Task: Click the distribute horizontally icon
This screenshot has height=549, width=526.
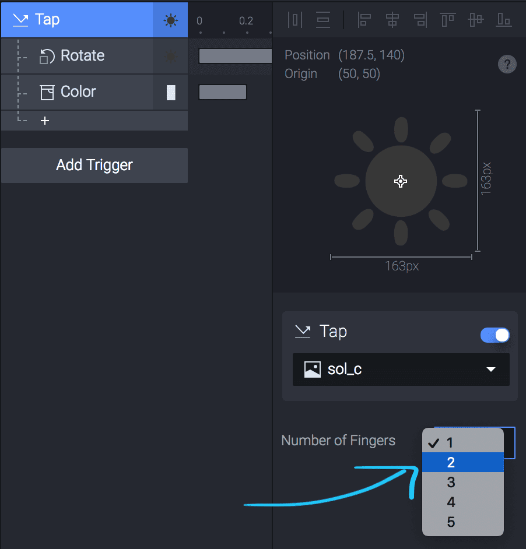Action: coord(294,20)
